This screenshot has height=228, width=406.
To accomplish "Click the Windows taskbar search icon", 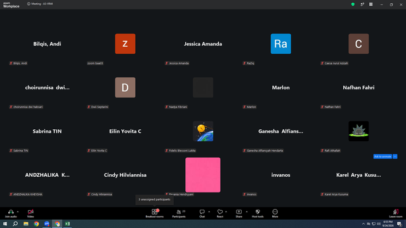I will coord(15,224).
